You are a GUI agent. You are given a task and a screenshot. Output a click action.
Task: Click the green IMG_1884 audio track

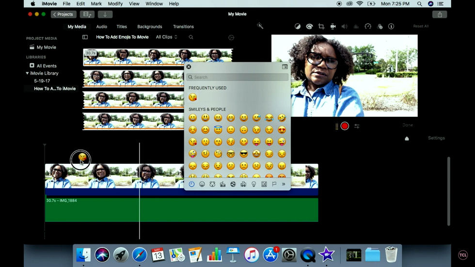[181, 209]
